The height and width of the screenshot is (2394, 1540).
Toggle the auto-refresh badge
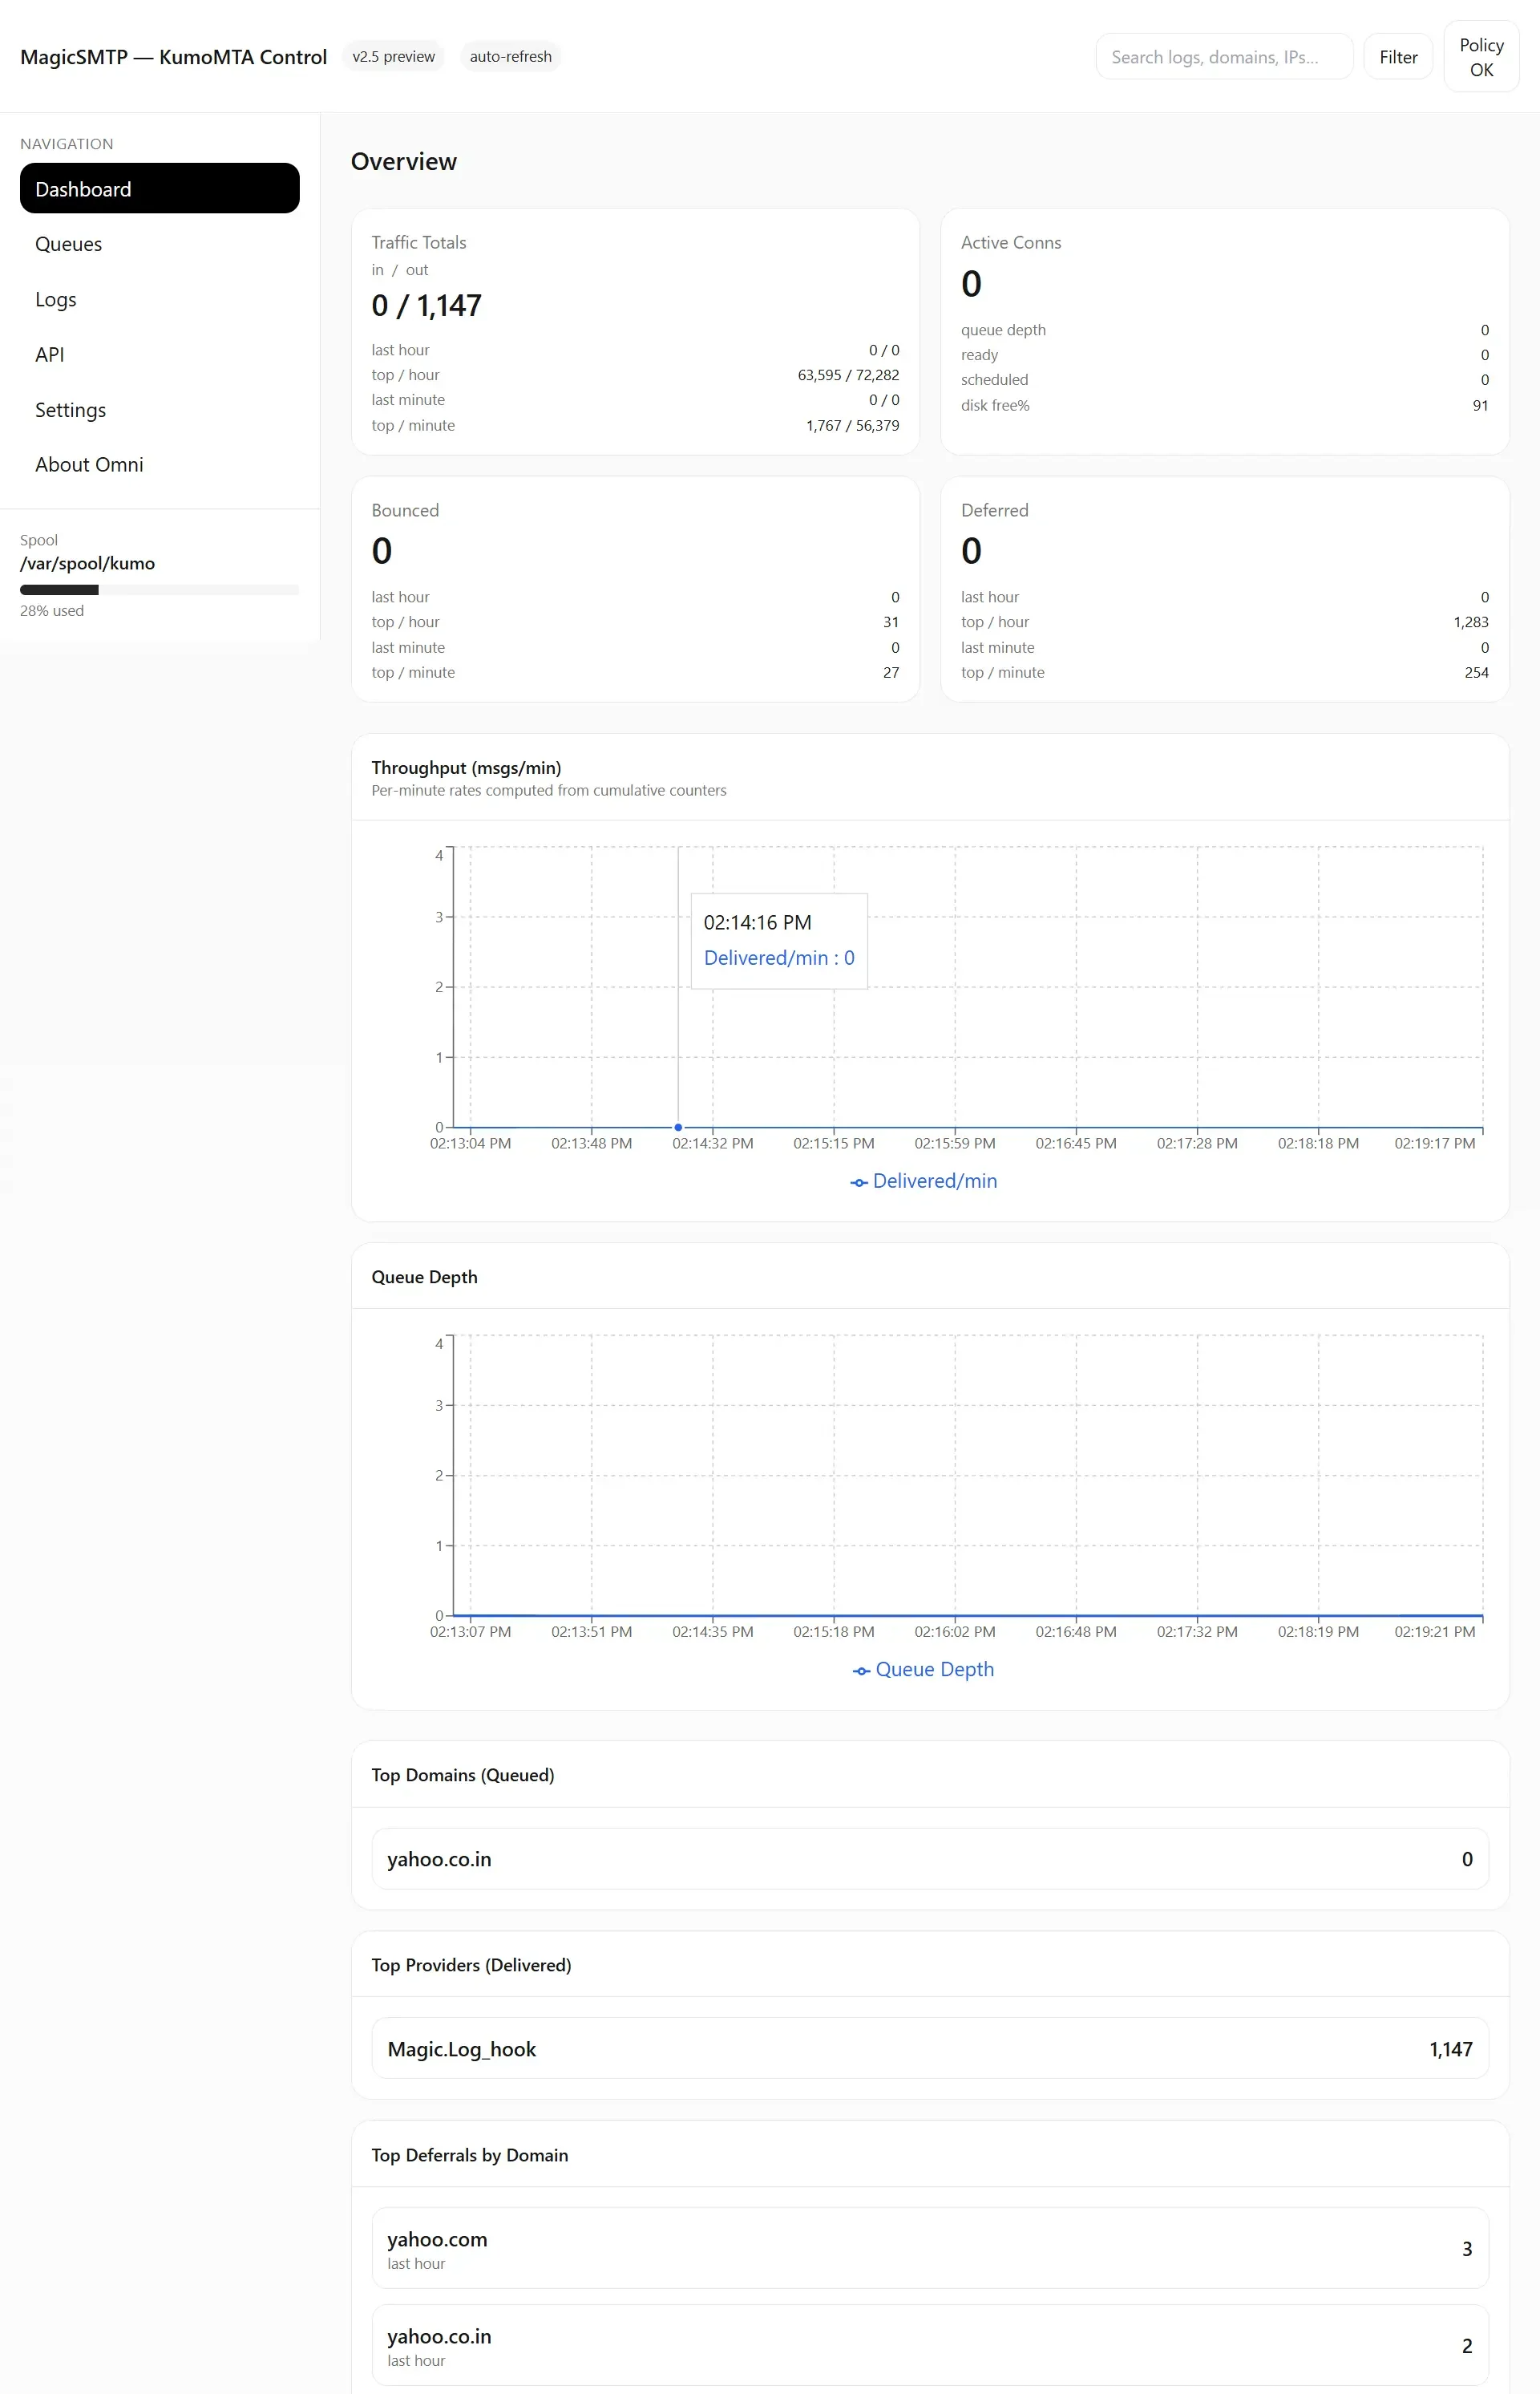[510, 57]
